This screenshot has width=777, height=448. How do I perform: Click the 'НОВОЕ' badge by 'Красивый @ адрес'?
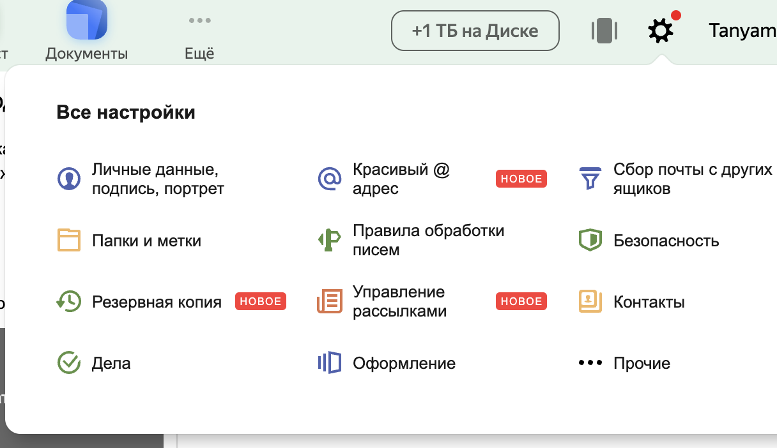521,179
